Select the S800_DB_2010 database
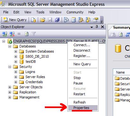 tap(37, 56)
